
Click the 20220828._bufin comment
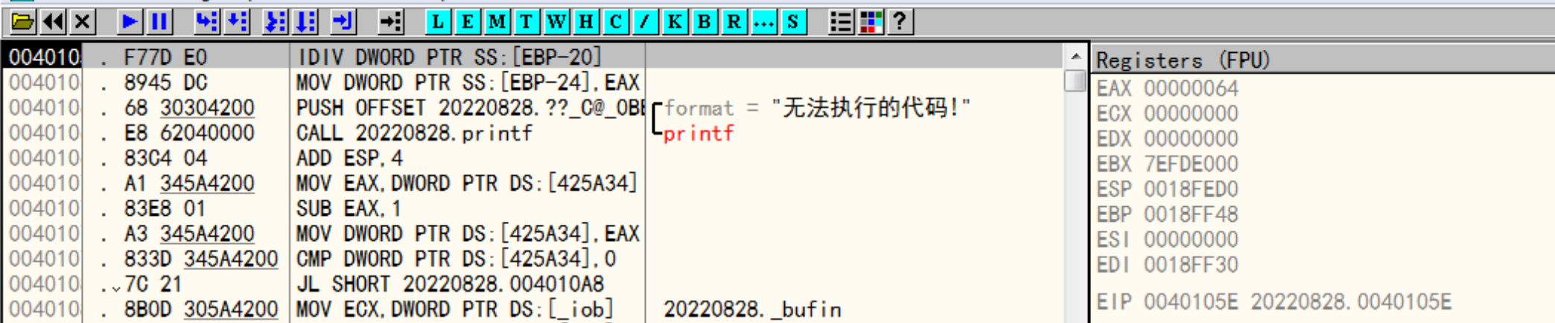[752, 309]
